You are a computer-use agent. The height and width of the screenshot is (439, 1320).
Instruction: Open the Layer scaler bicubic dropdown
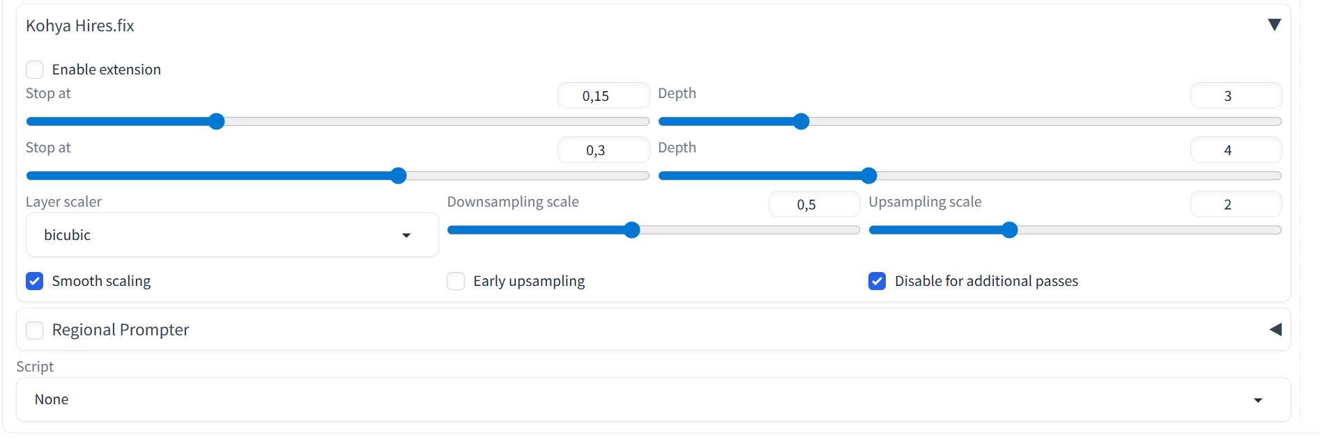coord(232,235)
